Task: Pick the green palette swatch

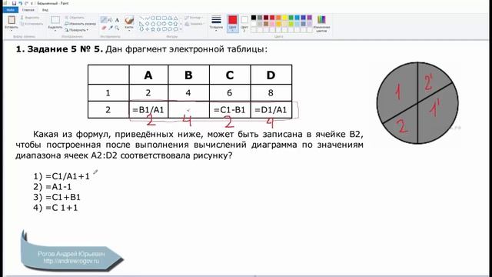Action: [291, 18]
